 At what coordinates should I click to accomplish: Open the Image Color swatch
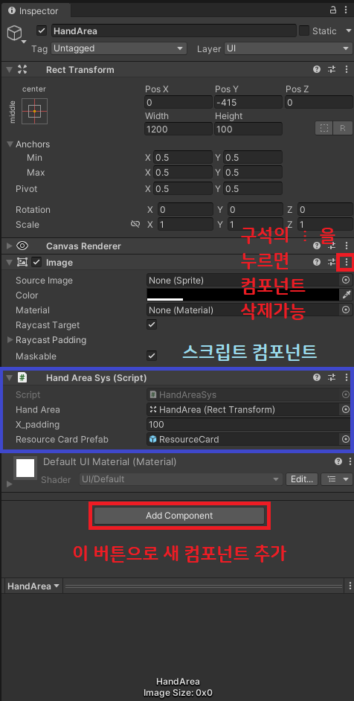click(x=242, y=295)
